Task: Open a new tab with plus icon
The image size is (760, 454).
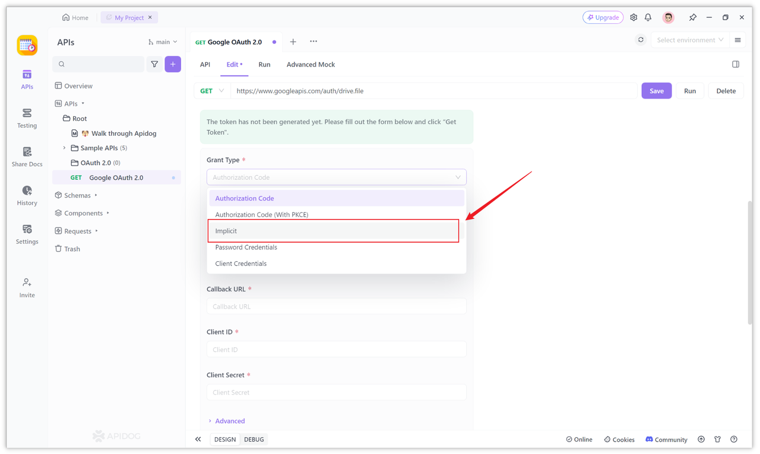Action: (293, 42)
